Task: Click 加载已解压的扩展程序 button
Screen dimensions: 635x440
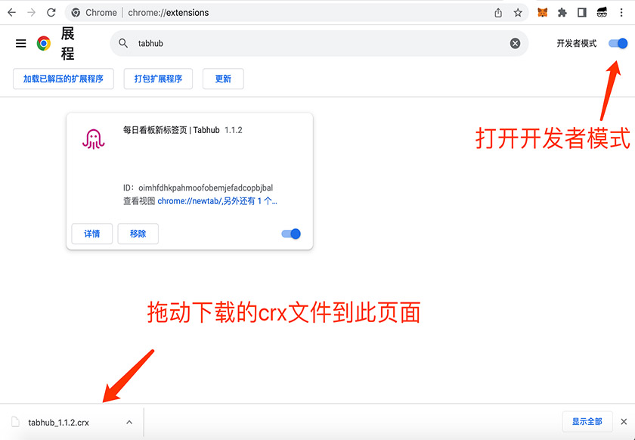Action: (63, 79)
